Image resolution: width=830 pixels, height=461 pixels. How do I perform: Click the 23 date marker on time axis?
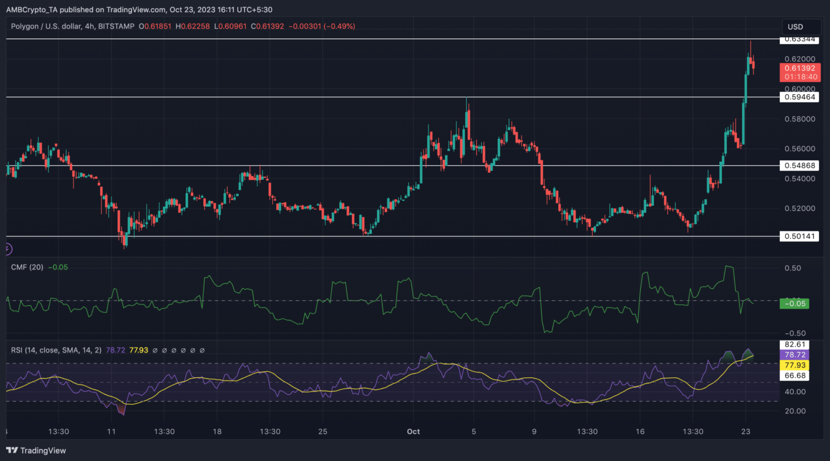[x=746, y=431]
